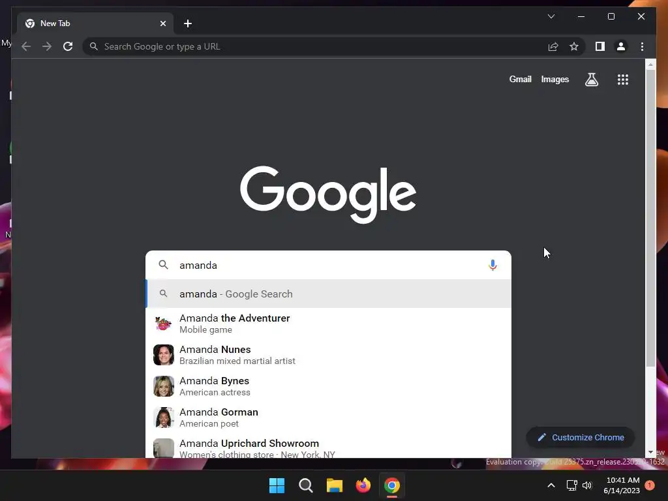
Task: Select Amanda Gorman suggestion
Action: (328, 417)
